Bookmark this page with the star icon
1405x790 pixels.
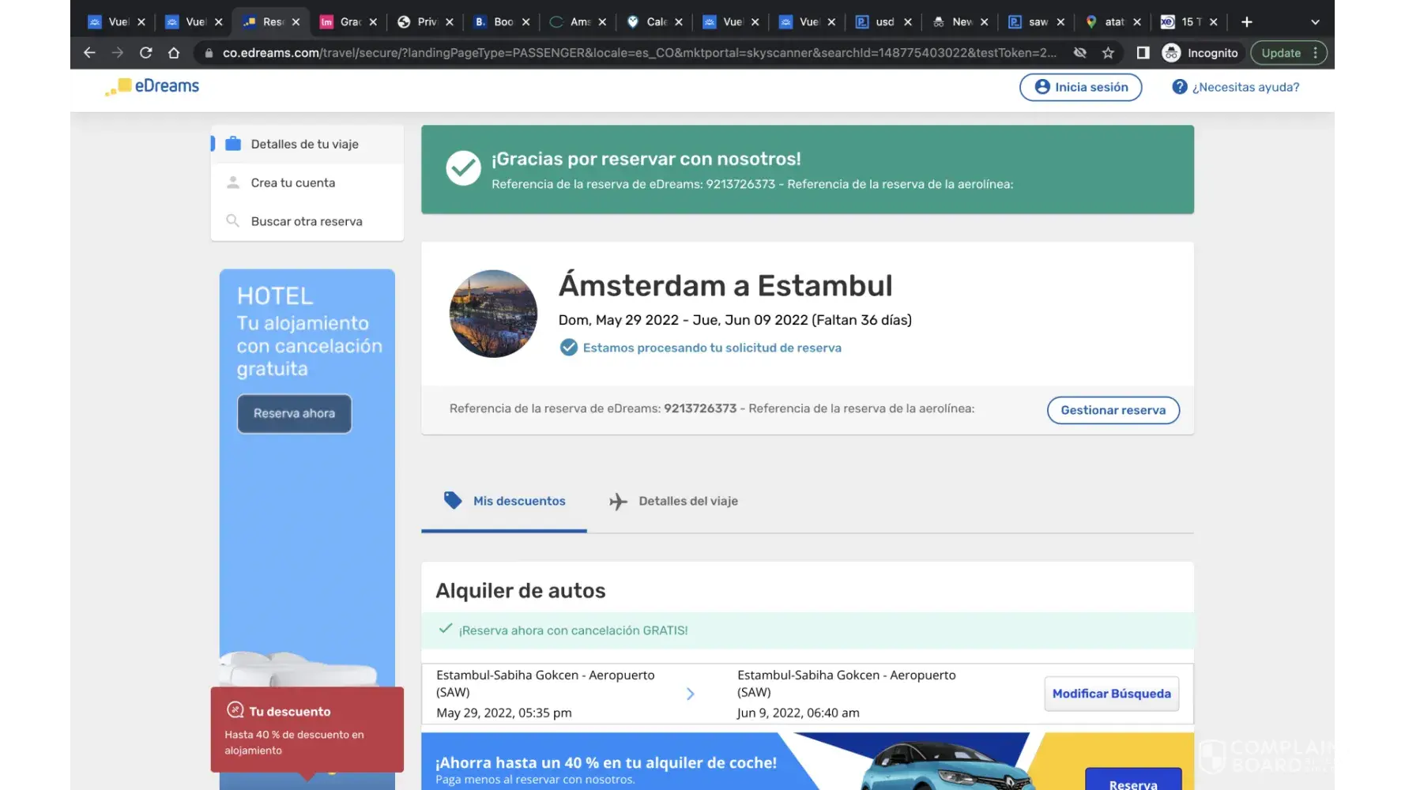pyautogui.click(x=1108, y=53)
